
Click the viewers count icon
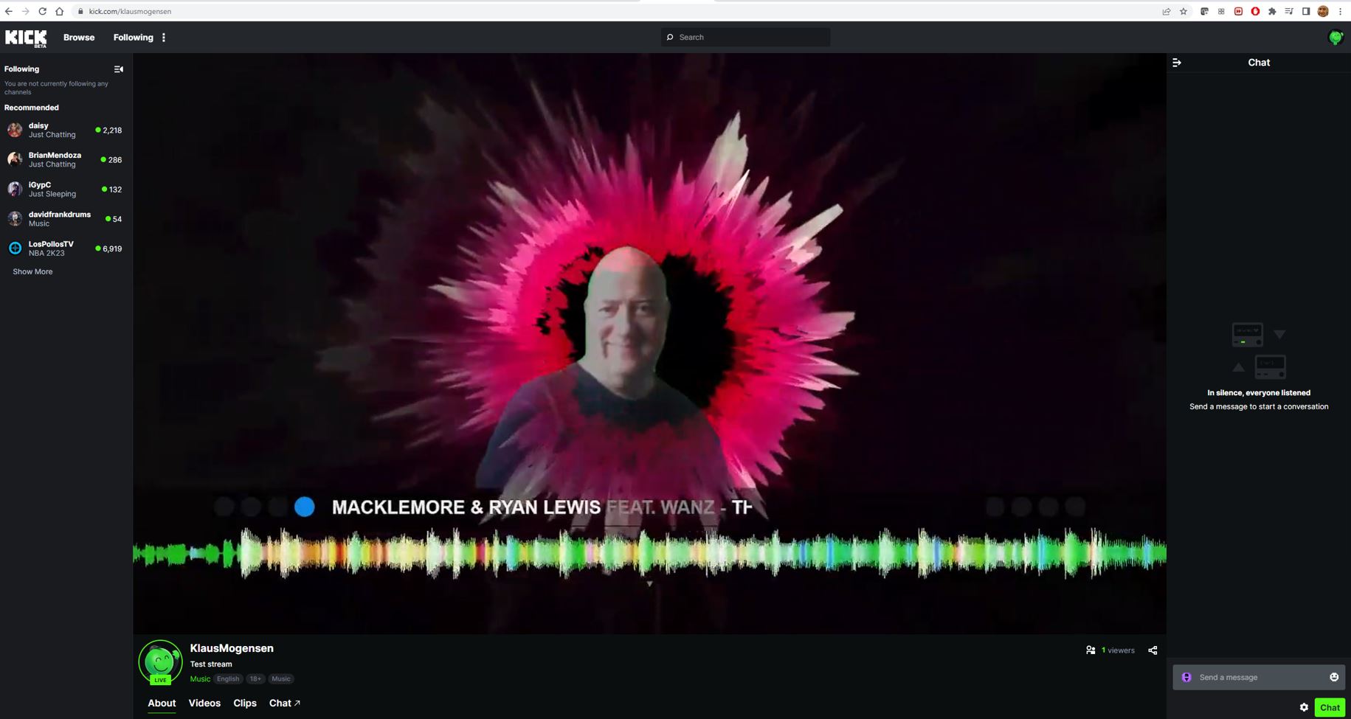(x=1091, y=650)
